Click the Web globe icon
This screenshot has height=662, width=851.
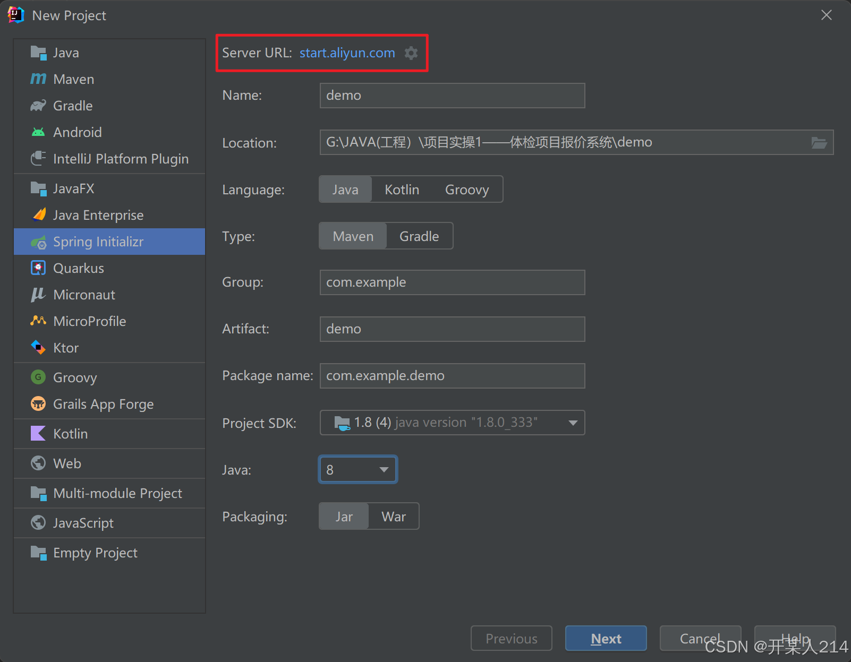(x=38, y=463)
